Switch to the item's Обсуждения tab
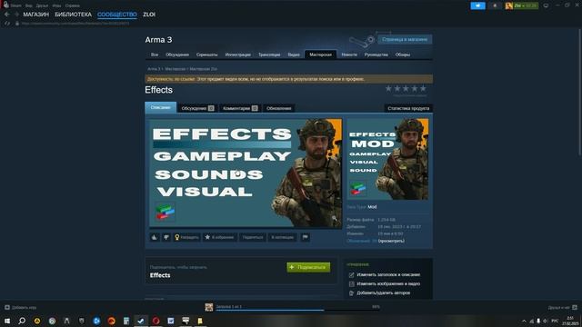 [197, 108]
